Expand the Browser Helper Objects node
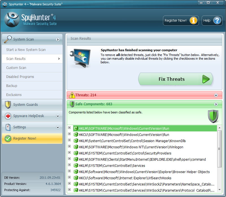226x197 pixels. pos(69,171)
